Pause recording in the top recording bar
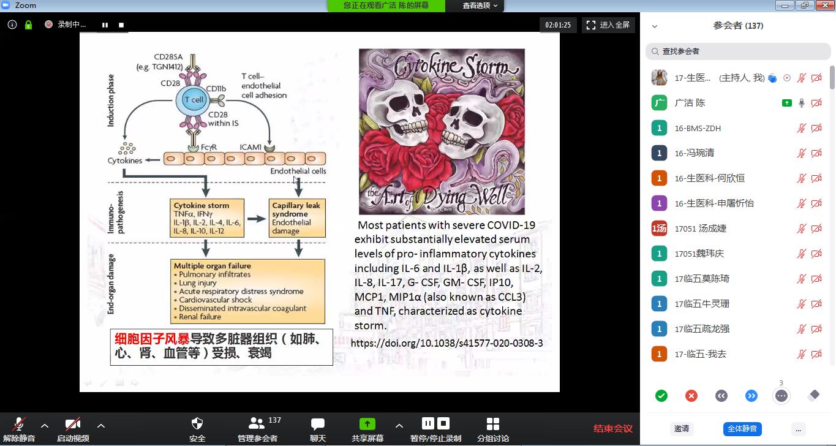This screenshot has width=836, height=446. (105, 25)
